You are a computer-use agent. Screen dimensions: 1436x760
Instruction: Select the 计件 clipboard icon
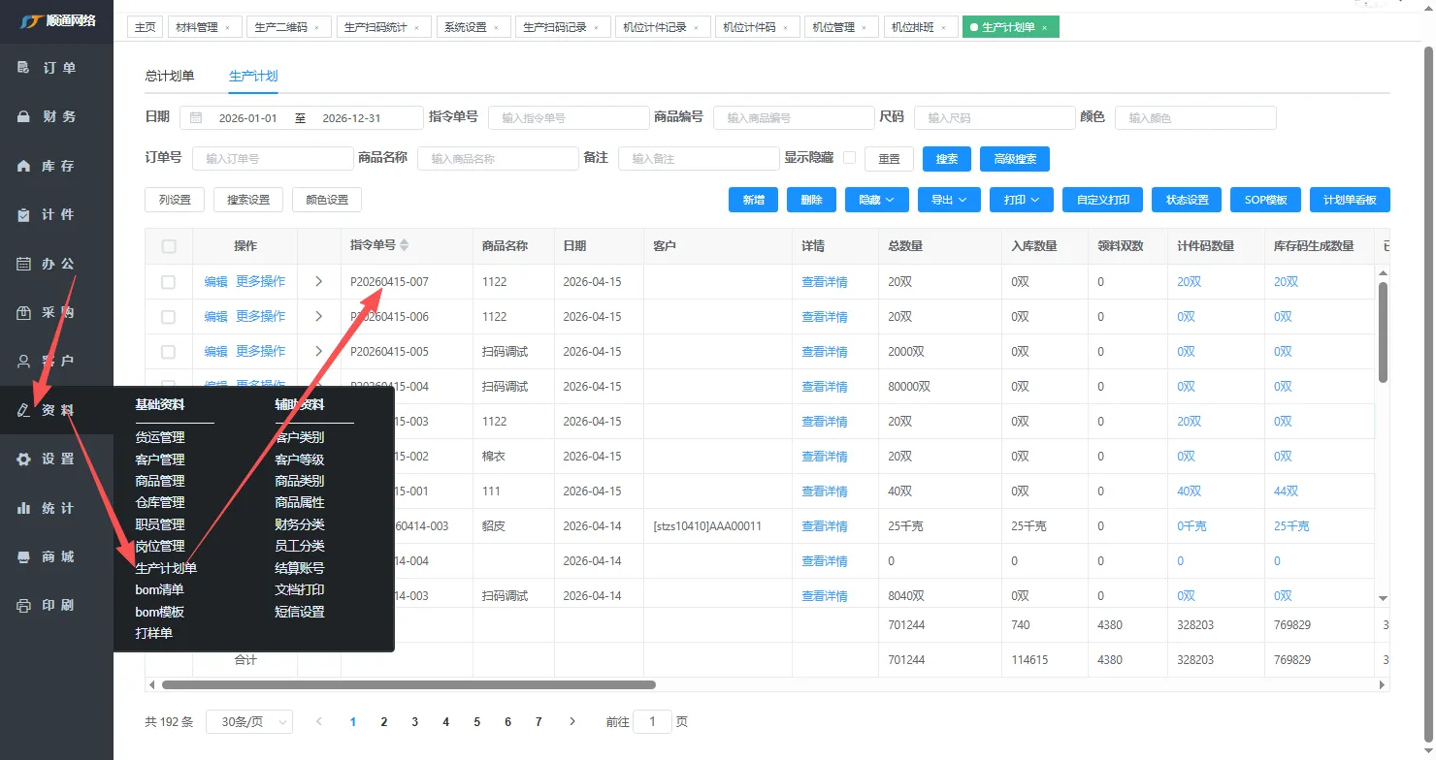coord(24,214)
